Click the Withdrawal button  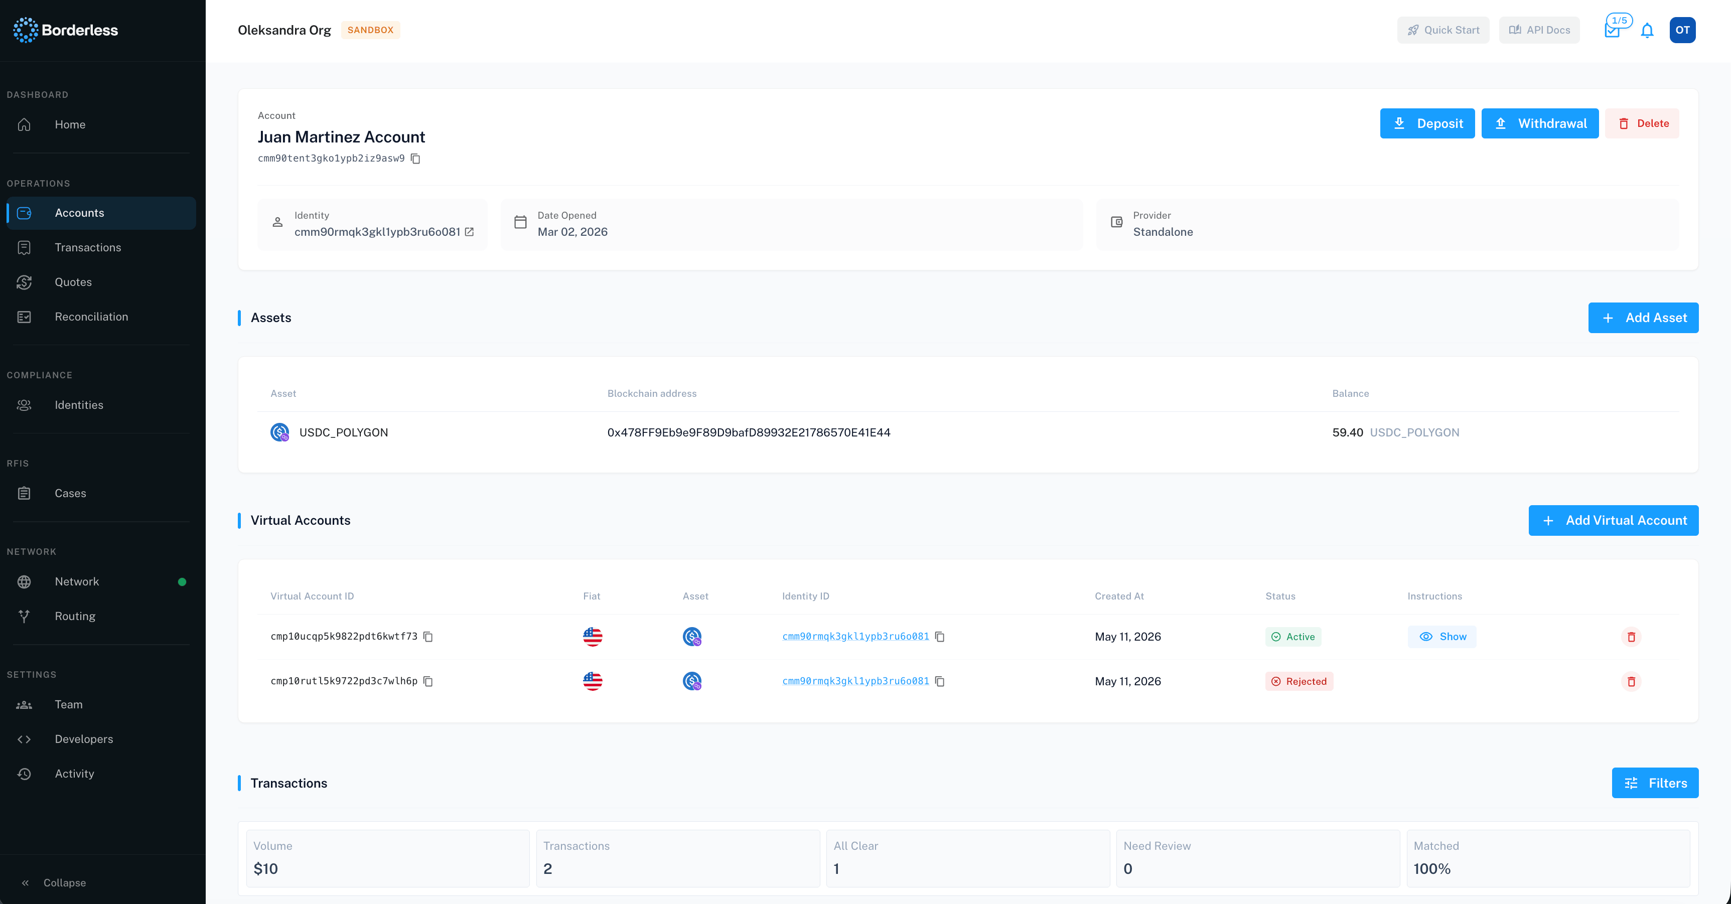coord(1539,124)
